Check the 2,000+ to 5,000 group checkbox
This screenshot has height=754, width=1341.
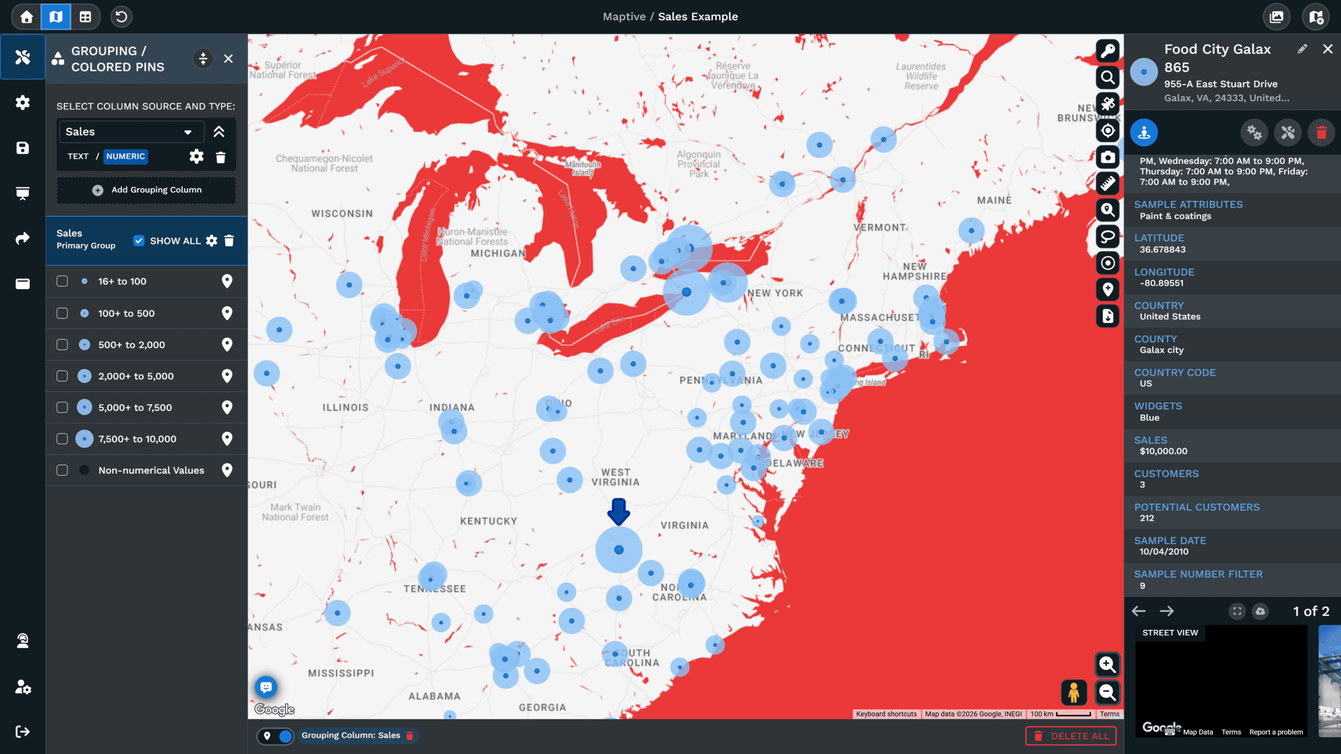point(62,376)
